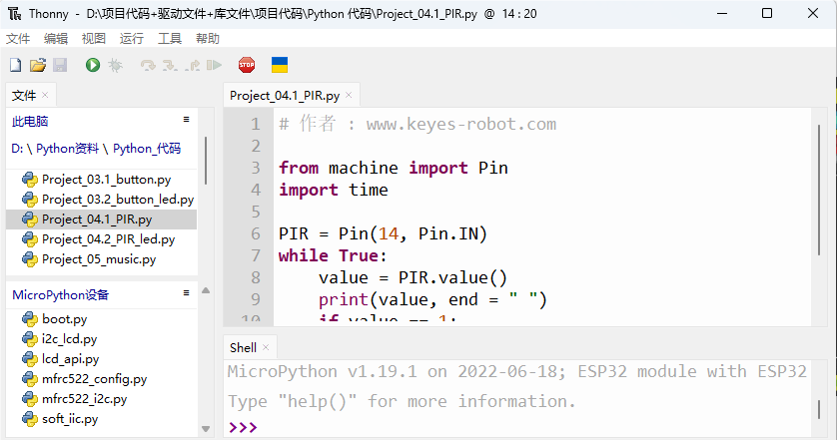Screen dimensions: 837x440
Task: Click the New file icon
Action: coord(15,65)
